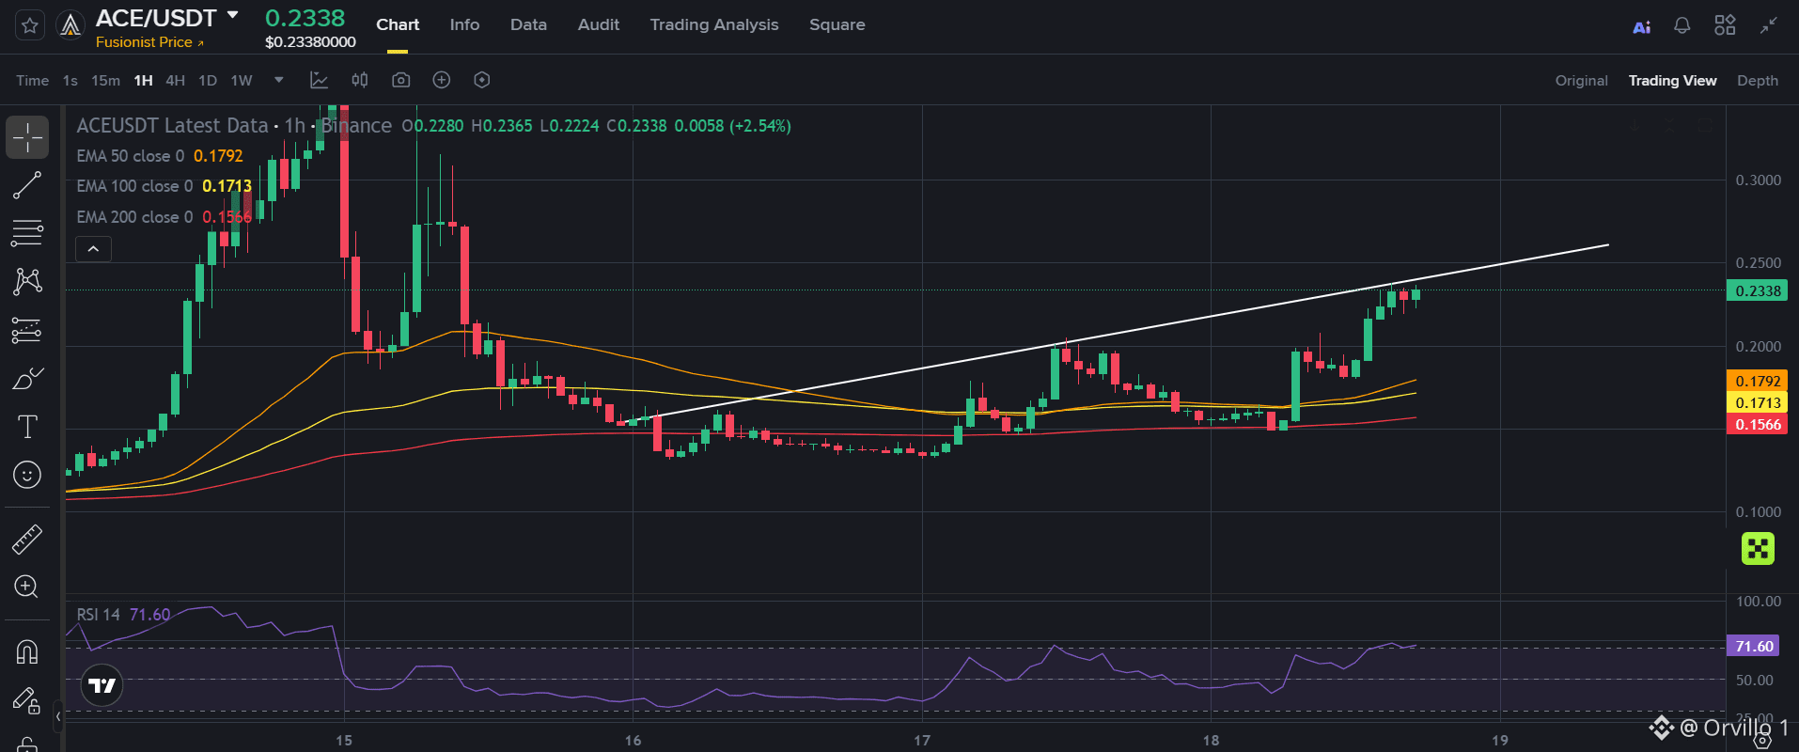Click the TradingView logo badge
This screenshot has height=752, width=1799.
tap(102, 685)
